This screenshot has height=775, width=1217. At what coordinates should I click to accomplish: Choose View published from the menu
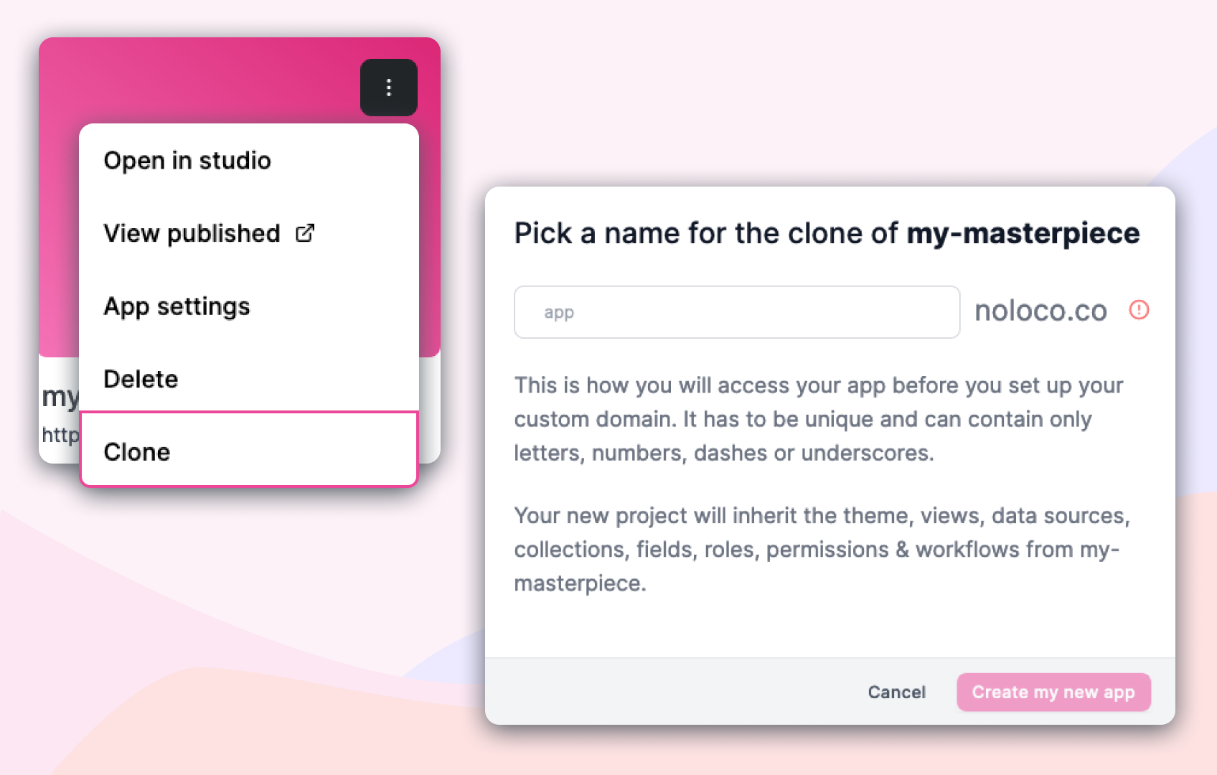[192, 232]
